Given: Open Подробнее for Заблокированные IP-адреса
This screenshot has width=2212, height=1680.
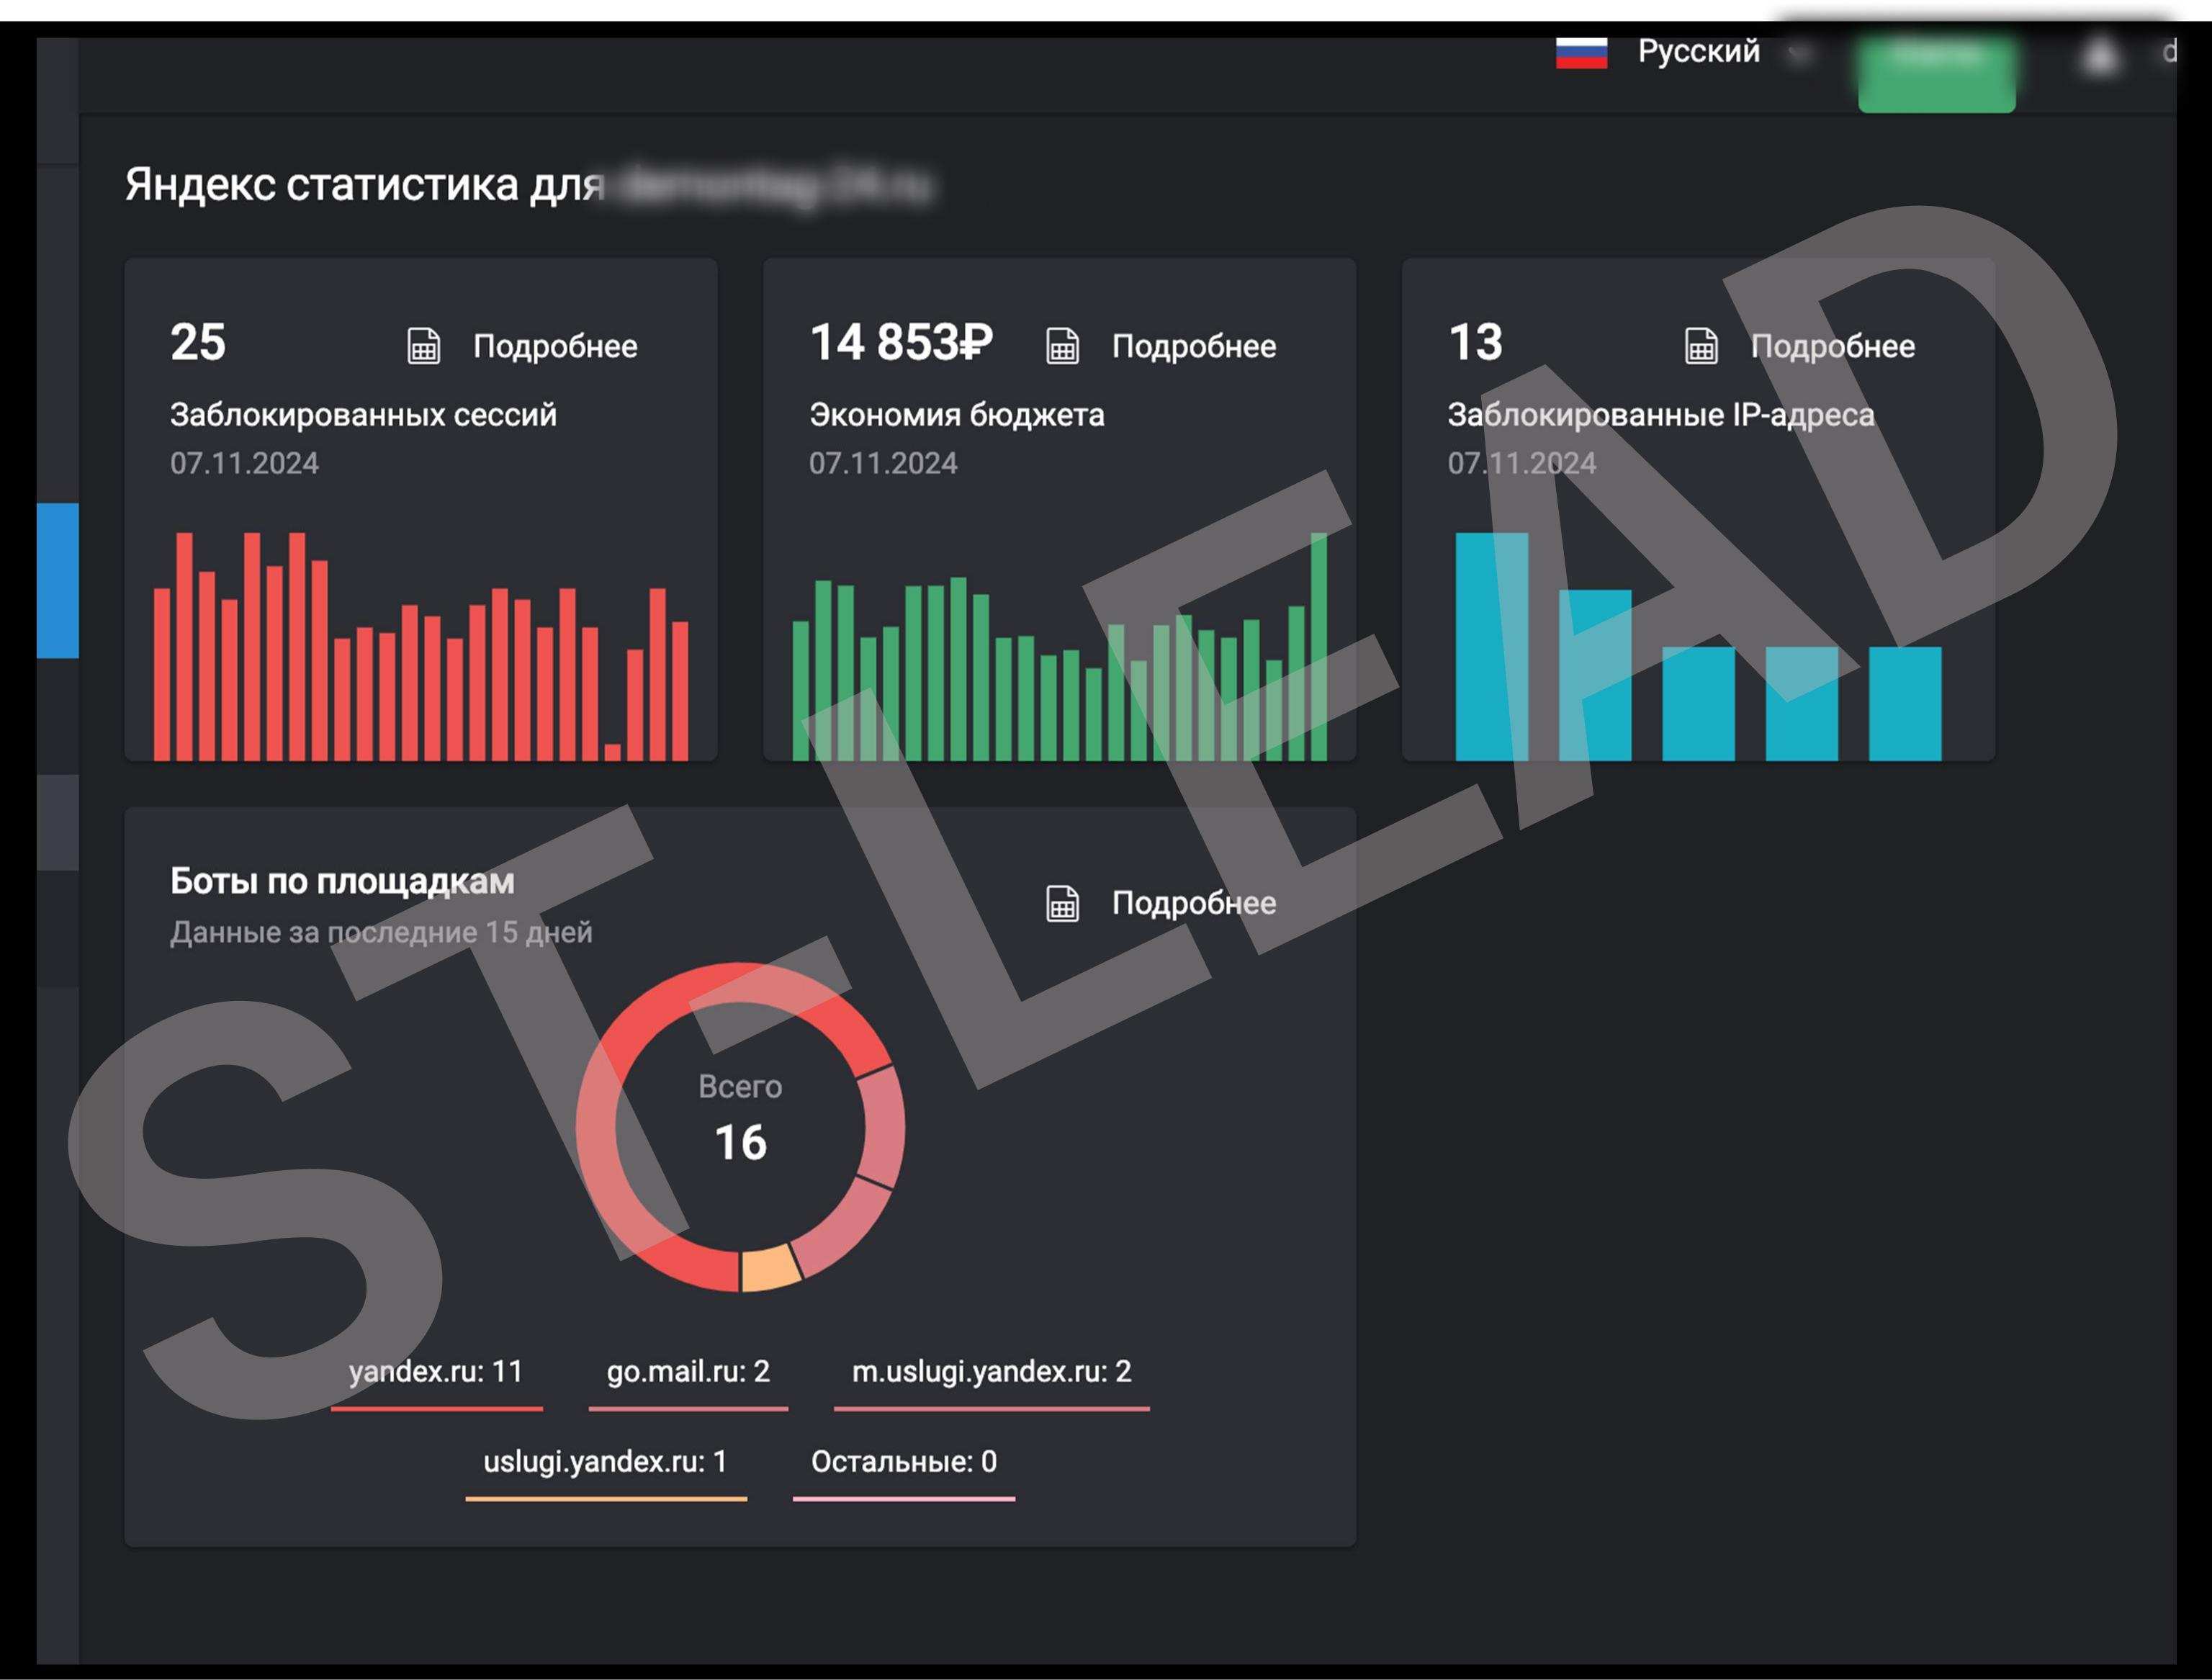Looking at the screenshot, I should click(1833, 346).
